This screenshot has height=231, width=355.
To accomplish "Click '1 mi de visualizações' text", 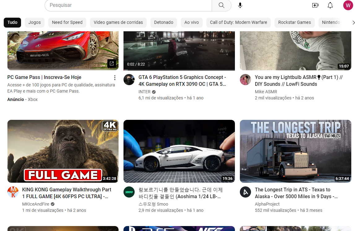I will (x=43, y=210).
